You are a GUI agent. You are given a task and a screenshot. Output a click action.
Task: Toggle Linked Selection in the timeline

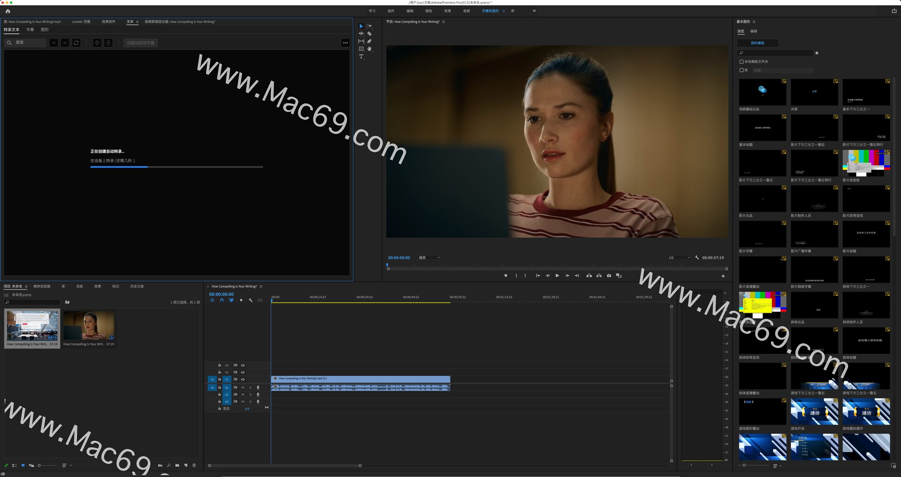click(231, 300)
